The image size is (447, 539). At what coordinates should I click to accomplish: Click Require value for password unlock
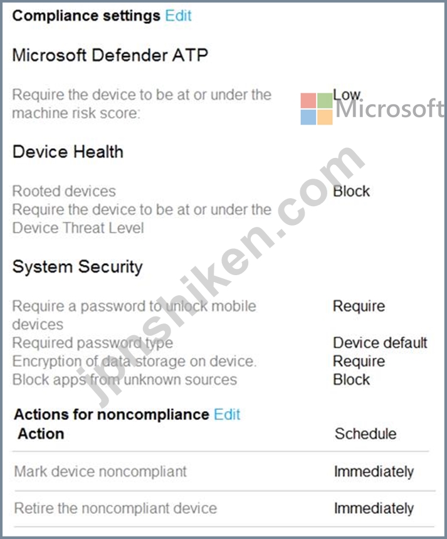pos(359,306)
